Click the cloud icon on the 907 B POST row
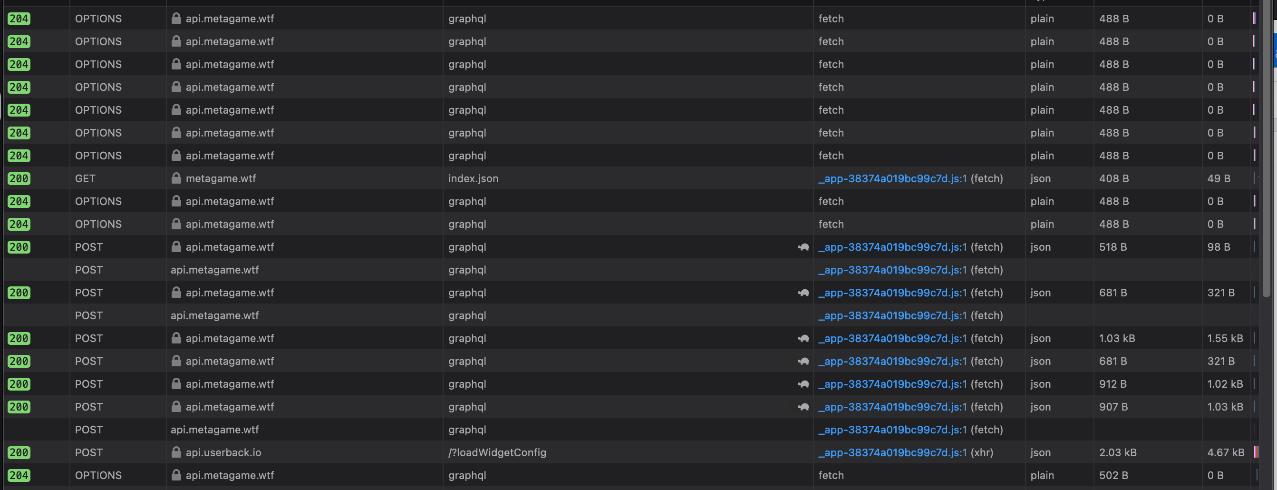The width and height of the screenshot is (1277, 490). click(x=803, y=407)
